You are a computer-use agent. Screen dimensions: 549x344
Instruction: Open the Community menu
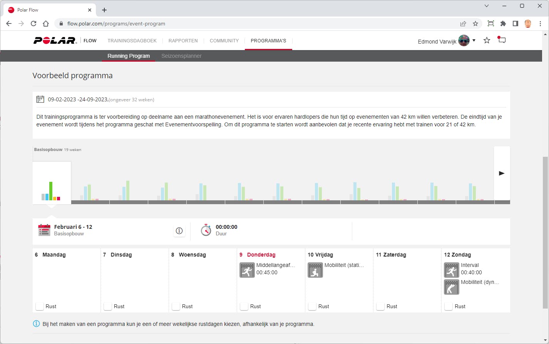[x=224, y=40]
